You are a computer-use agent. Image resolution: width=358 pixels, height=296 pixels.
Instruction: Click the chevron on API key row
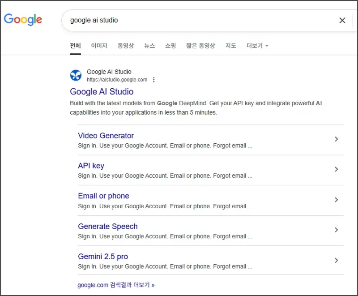tap(336, 169)
